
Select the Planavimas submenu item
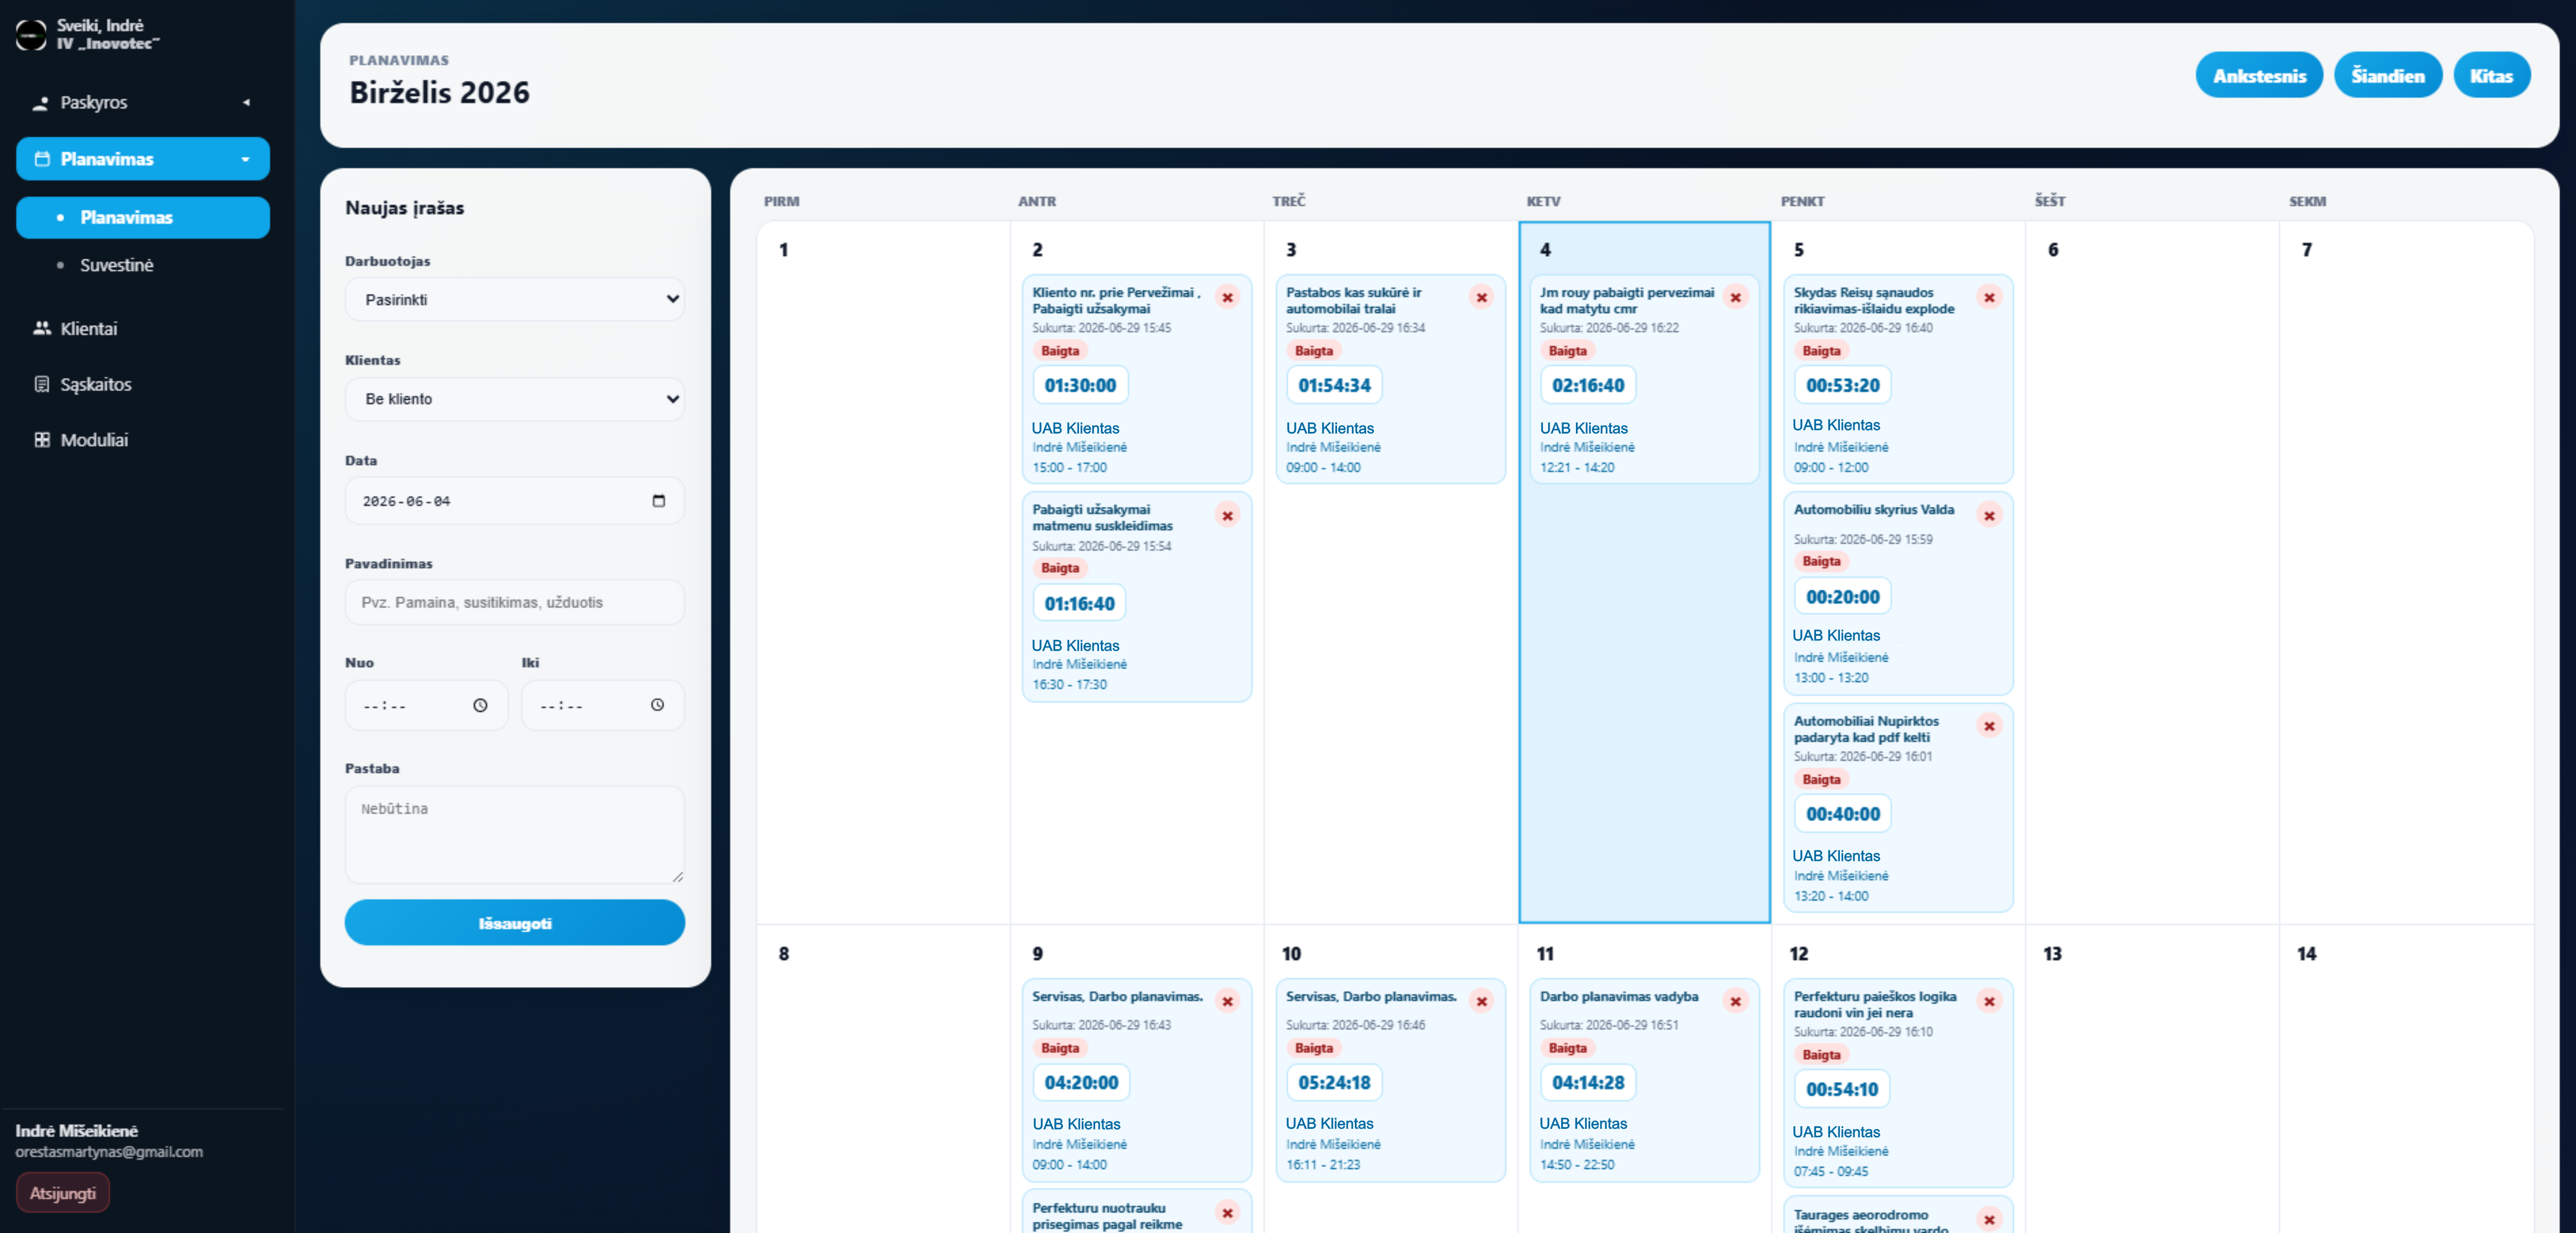[x=143, y=217]
